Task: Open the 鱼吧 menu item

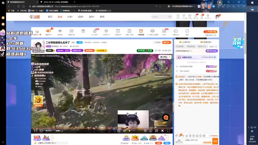Action: (x=102, y=17)
